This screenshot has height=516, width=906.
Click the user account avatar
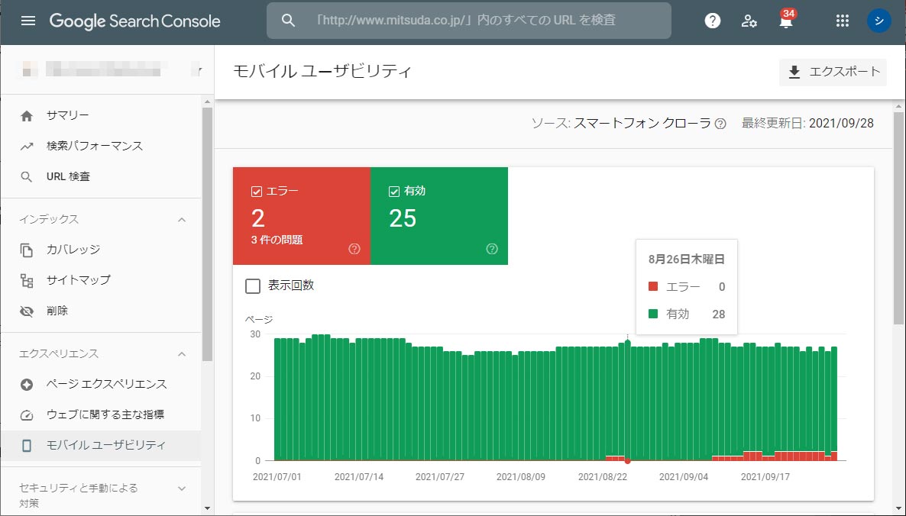click(878, 21)
